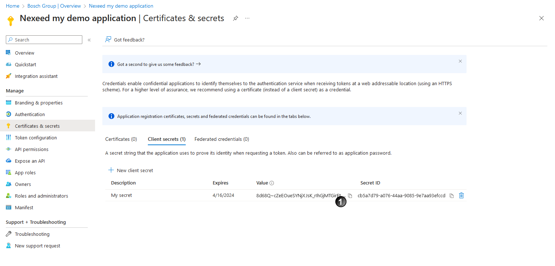The image size is (555, 266).
Task: Open the more options ellipsis menu
Action: [247, 18]
